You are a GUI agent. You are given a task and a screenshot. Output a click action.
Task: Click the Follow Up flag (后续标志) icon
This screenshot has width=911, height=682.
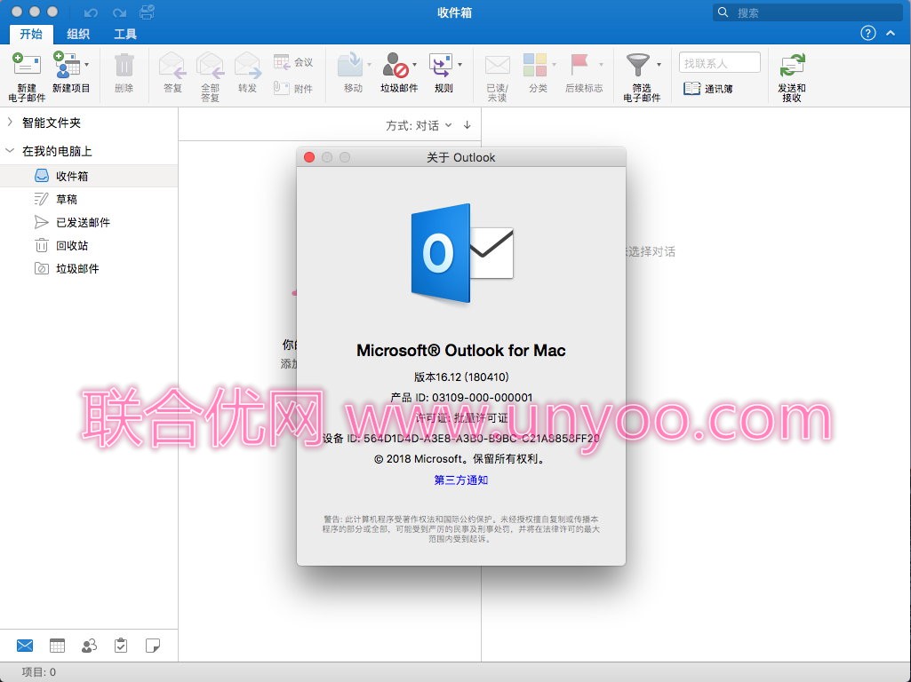pyautogui.click(x=579, y=65)
